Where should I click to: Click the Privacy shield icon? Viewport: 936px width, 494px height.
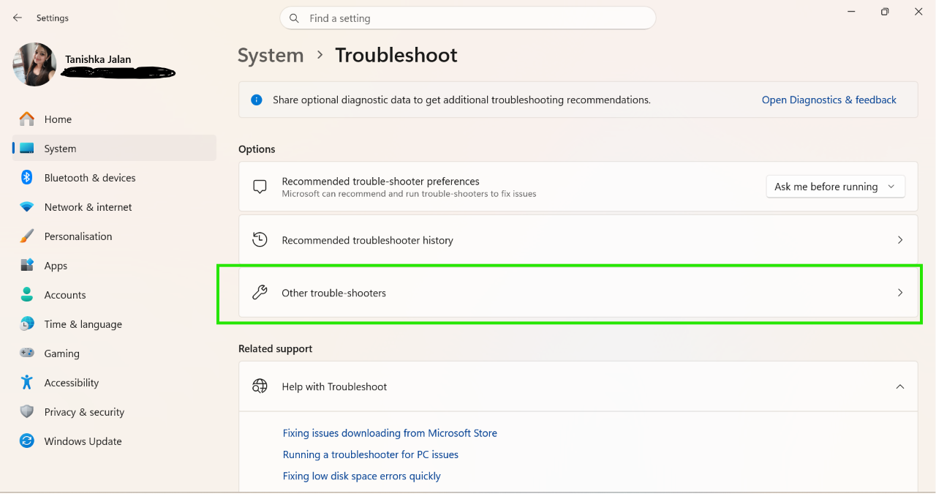pos(27,411)
